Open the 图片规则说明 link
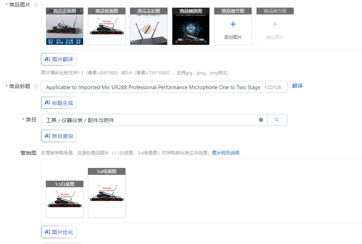The width and height of the screenshot is (362, 244). (x=225, y=153)
